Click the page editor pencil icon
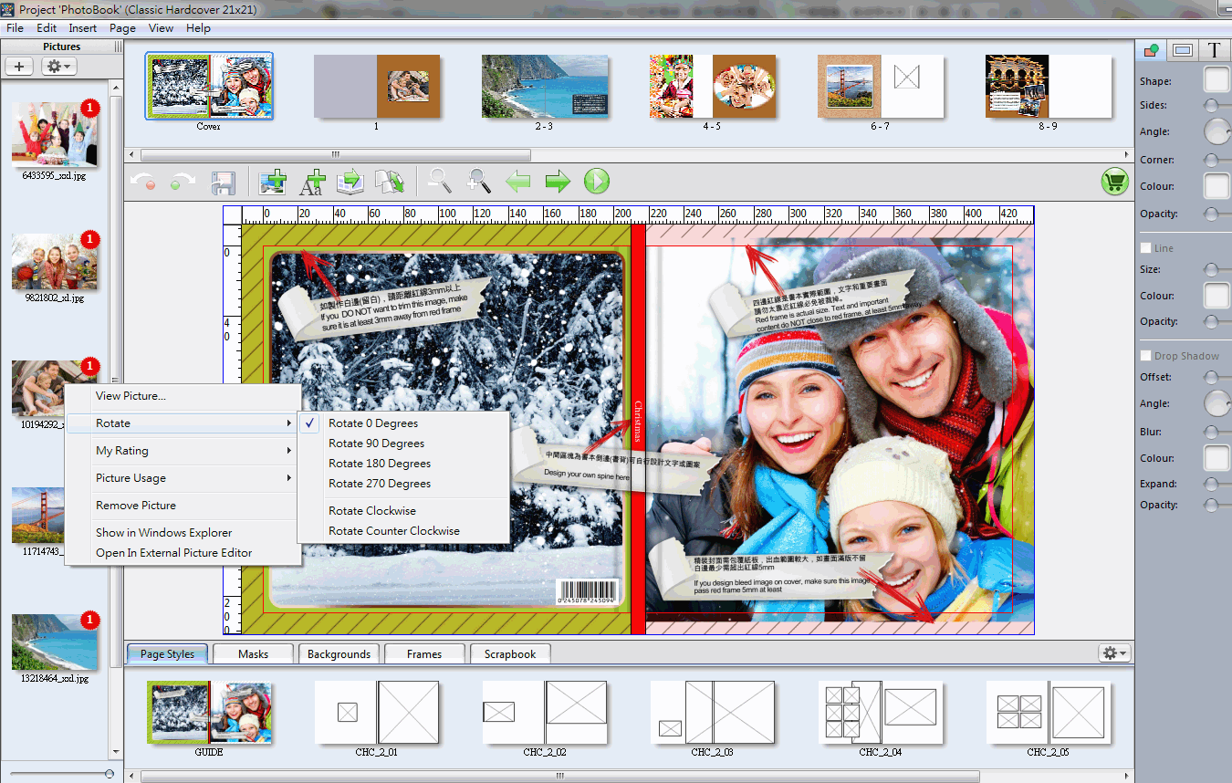This screenshot has height=783, width=1232. [391, 182]
